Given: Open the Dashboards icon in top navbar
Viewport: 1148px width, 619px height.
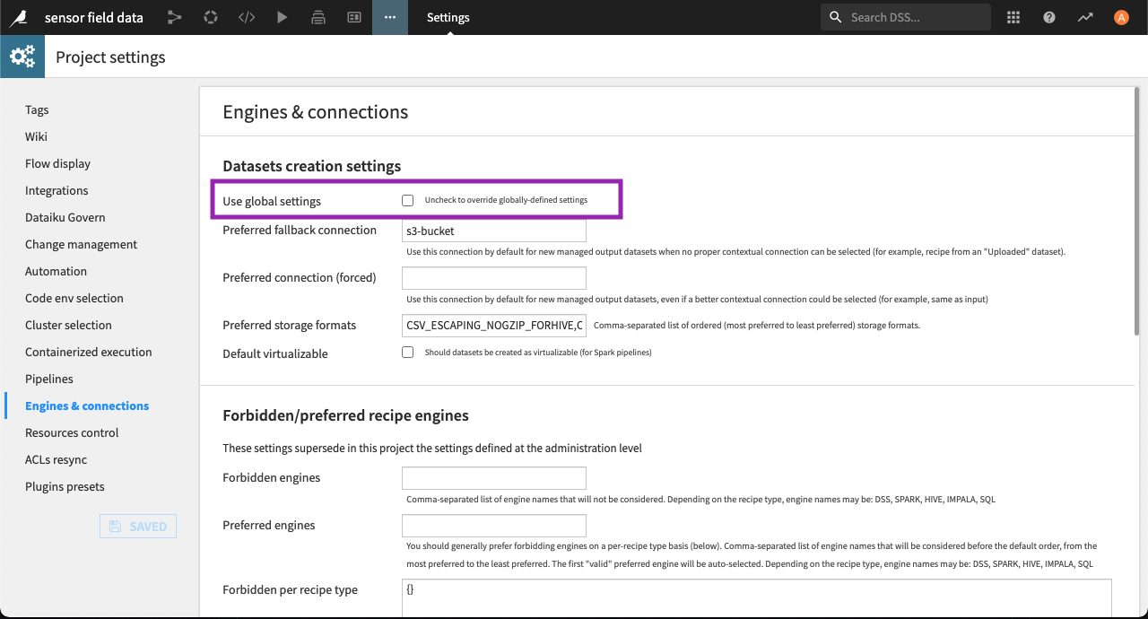Looking at the screenshot, I should pyautogui.click(x=353, y=17).
